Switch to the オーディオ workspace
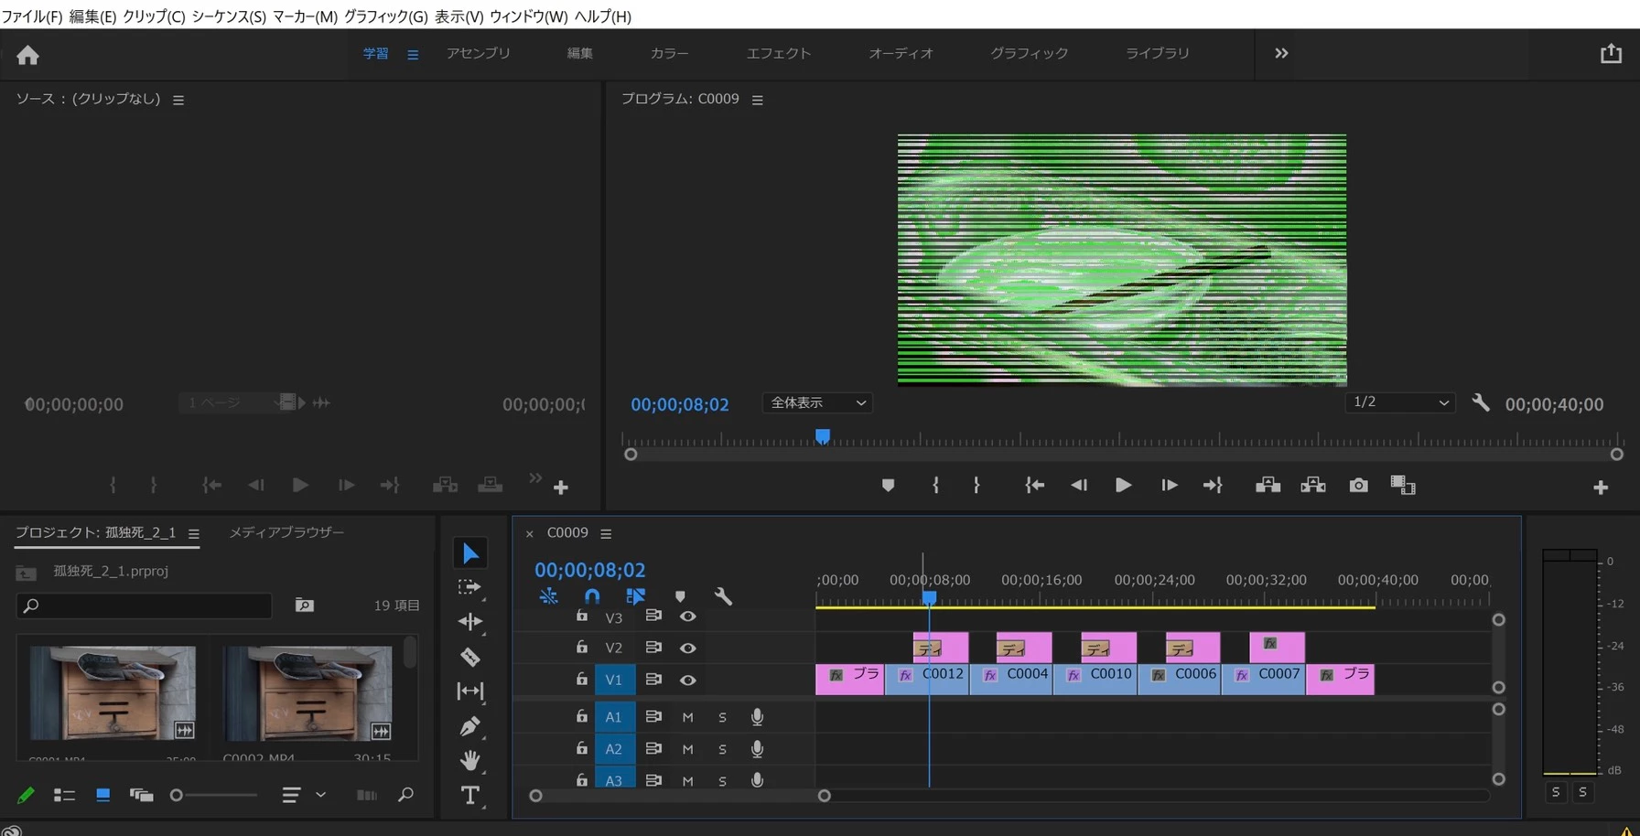Screen dimensions: 1640x836 tap(901, 53)
